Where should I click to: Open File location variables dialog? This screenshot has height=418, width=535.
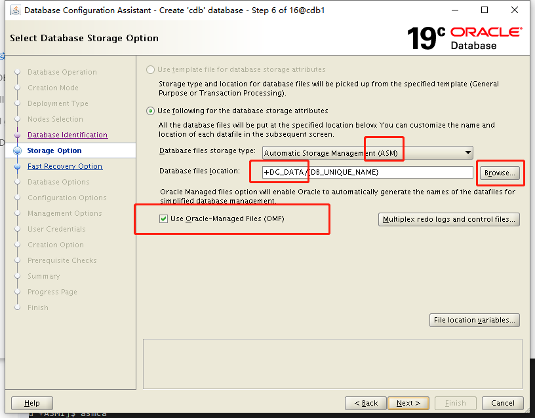point(474,321)
